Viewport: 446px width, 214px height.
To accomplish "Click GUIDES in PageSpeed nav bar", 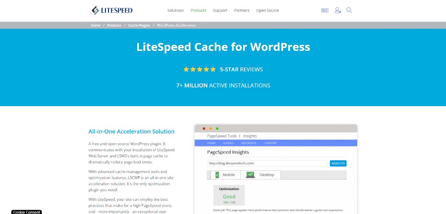I will pyautogui.click(x=228, y=143).
